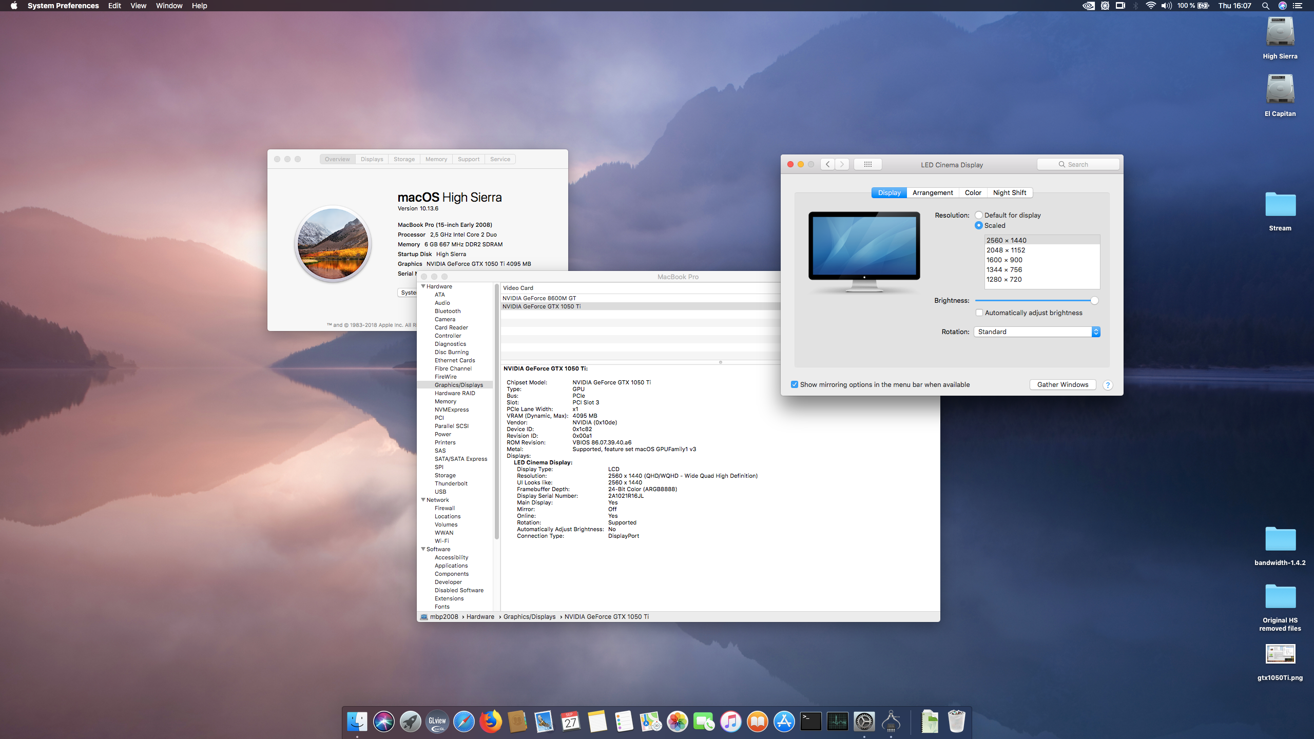Open Spotlight search in the menu bar

tap(1265, 6)
